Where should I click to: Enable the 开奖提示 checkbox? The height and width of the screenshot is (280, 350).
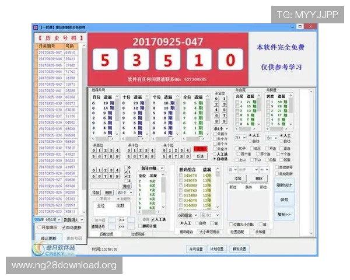[x=40, y=227]
